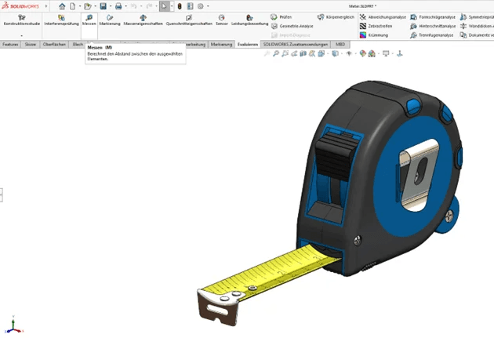The width and height of the screenshot is (494, 338).
Task: Open the Interferenzprüfung tool
Action: pyautogui.click(x=61, y=20)
